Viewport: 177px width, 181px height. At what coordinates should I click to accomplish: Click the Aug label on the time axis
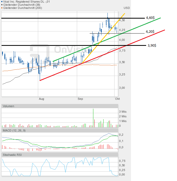point(42,99)
